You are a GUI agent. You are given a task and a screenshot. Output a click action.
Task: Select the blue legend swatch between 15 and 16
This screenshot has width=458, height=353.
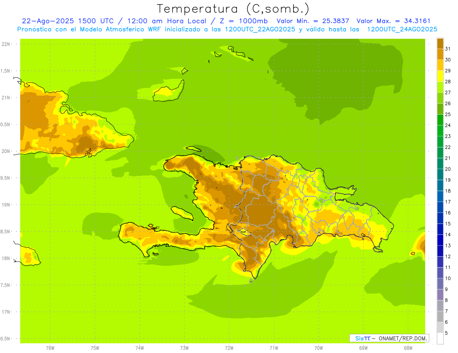coord(440,218)
